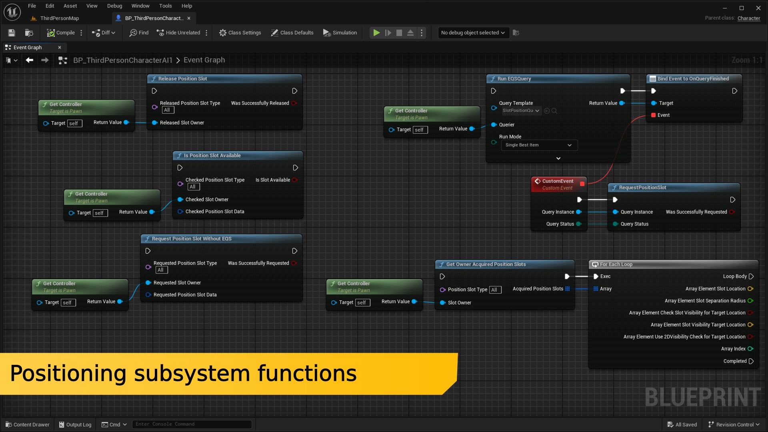Click the Get Controller Return Value blue pin near Release Position Slot
Screen dimensions: 768x432
click(126, 122)
